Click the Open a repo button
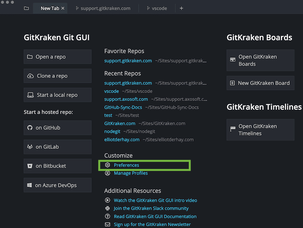303x228 pixels. [x=58, y=57]
